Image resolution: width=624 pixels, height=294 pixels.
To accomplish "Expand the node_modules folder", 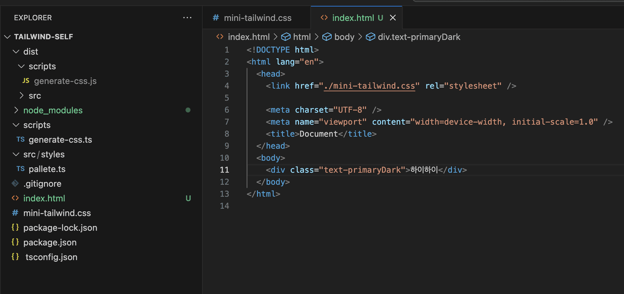I will 16,110.
